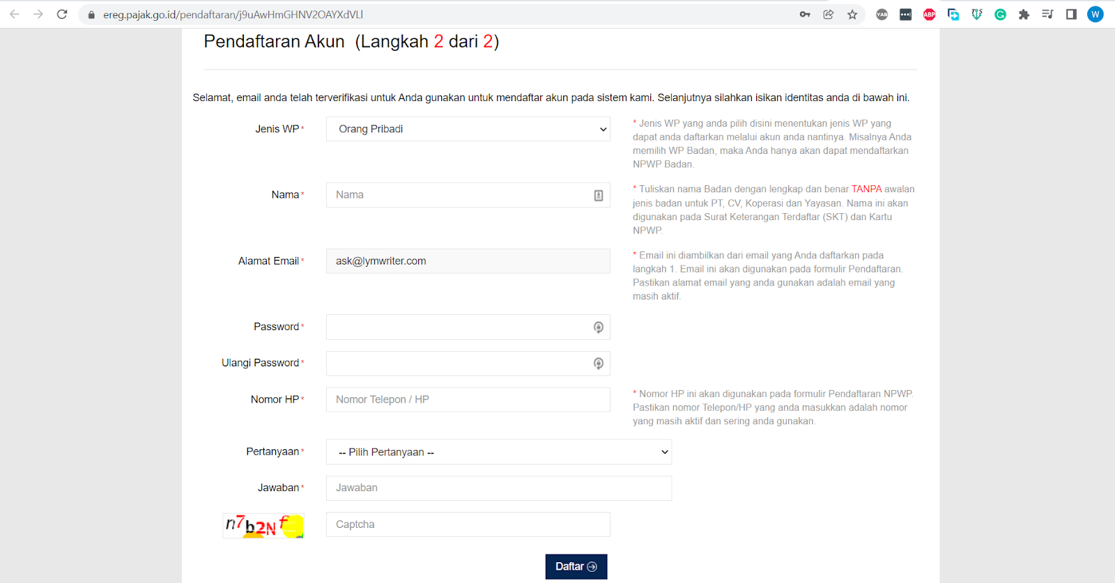Open the Grammarly extension icon
Viewport: 1115px width, 583px height.
click(1000, 14)
